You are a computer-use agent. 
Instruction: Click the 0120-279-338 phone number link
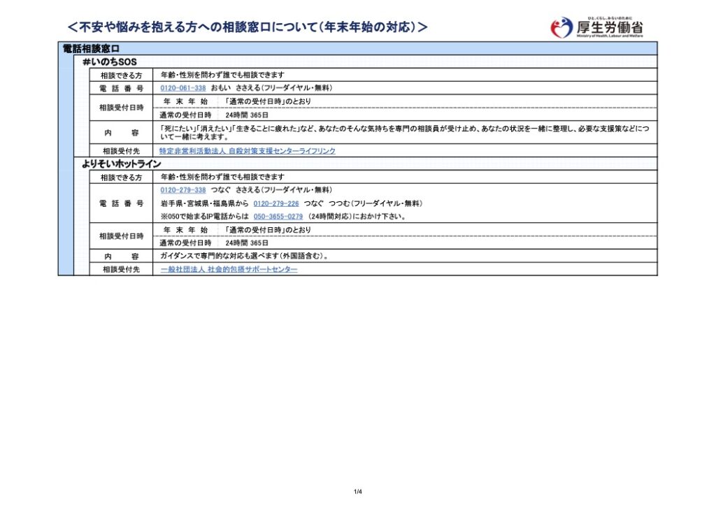point(183,190)
